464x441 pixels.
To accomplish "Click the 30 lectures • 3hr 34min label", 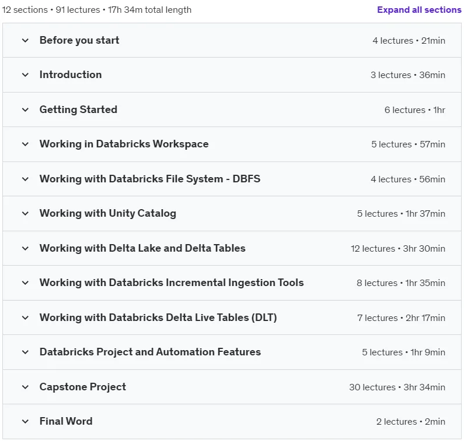I will coord(397,387).
